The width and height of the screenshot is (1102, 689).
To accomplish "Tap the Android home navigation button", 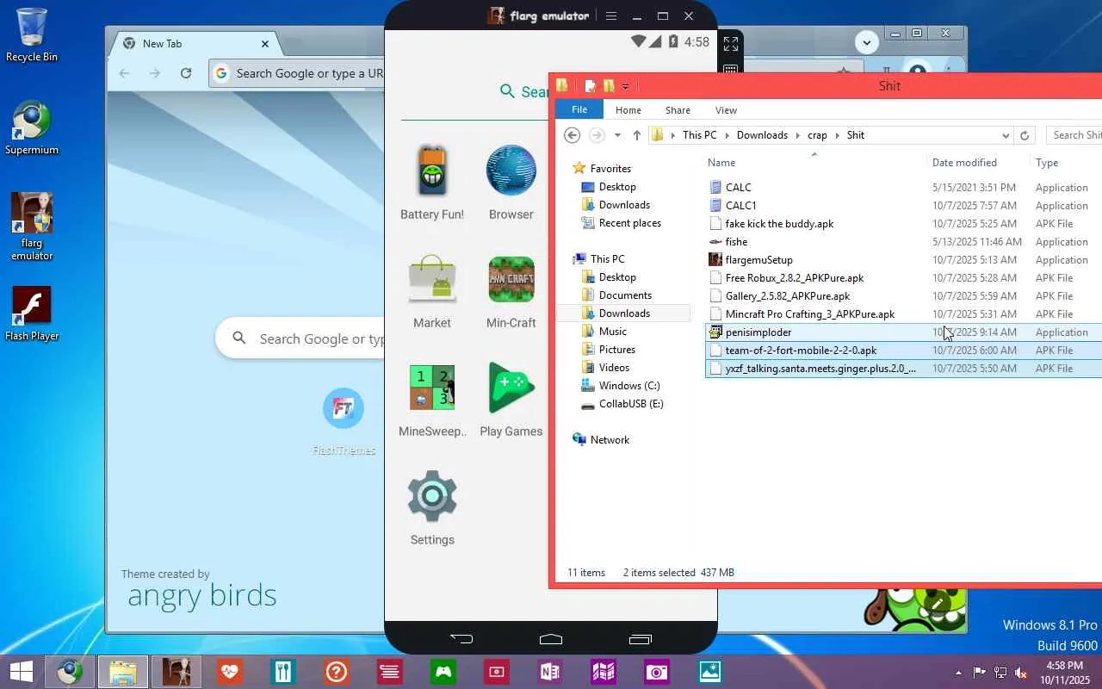I will (x=551, y=639).
